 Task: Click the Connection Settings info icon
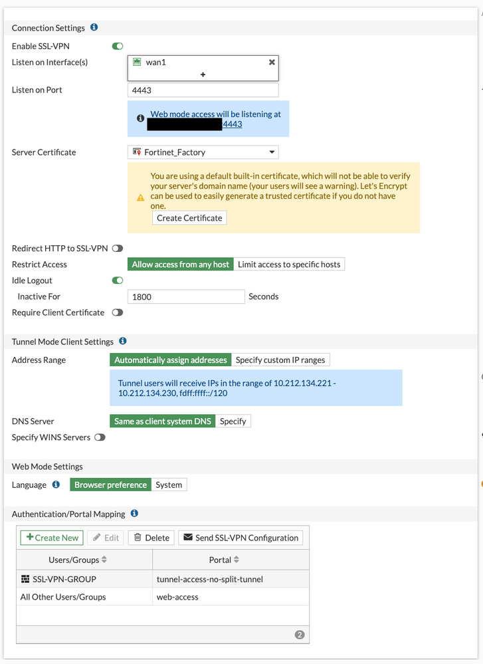click(94, 28)
